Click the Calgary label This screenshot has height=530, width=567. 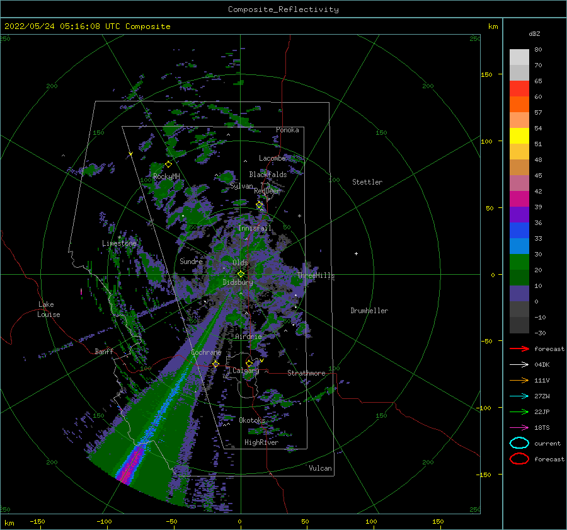coord(246,371)
